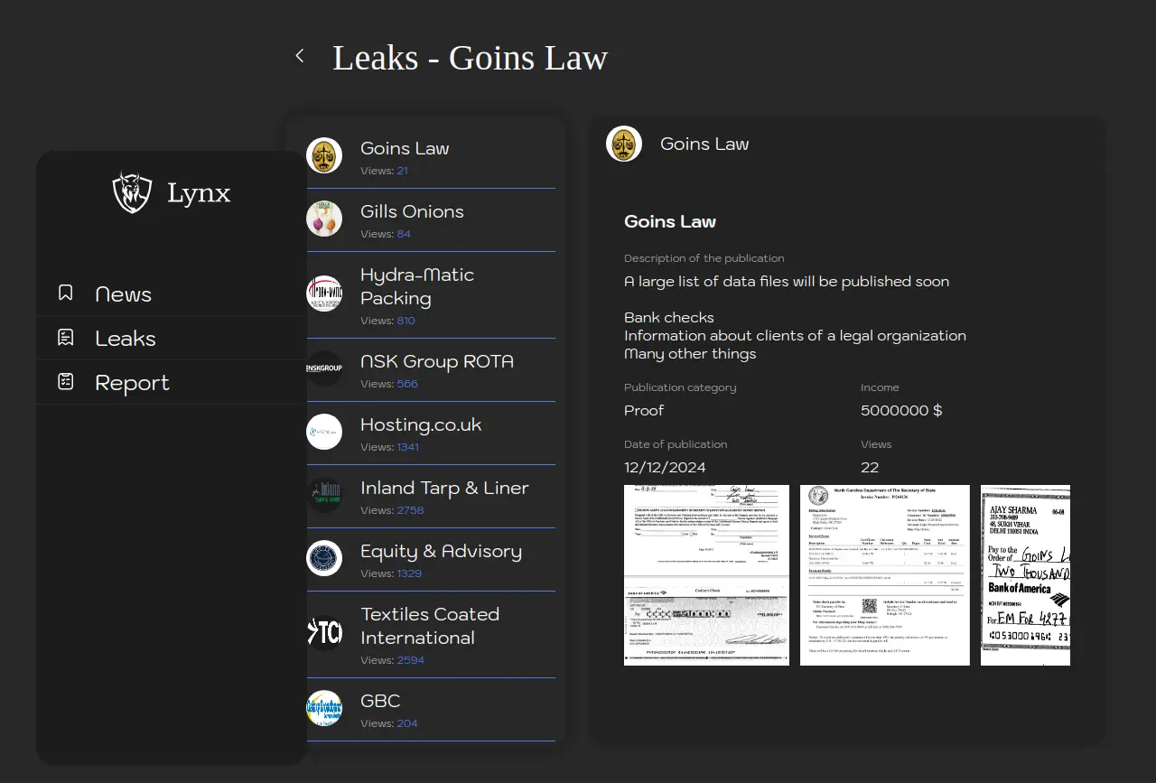Open the Inland Tarp & Liner entry
The height and width of the screenshot is (783, 1156).
443,488
